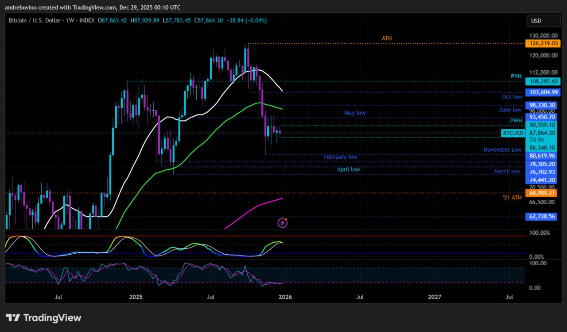The height and width of the screenshot is (332, 567).
Task: Click the April low text label
Action: [348, 169]
